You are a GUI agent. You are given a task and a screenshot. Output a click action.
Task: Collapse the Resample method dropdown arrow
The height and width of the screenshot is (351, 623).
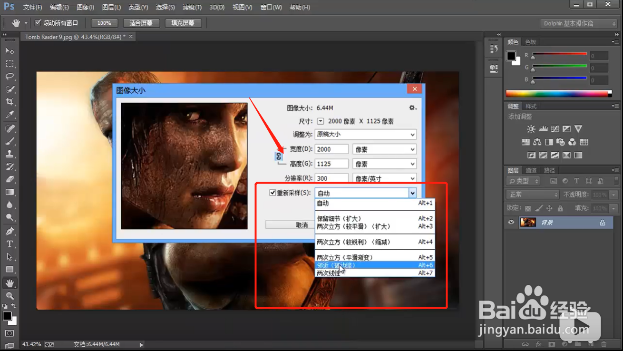click(412, 193)
